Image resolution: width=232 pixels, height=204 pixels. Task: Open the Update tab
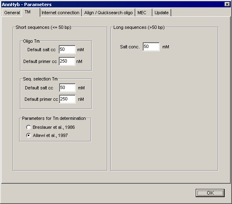tap(161, 13)
